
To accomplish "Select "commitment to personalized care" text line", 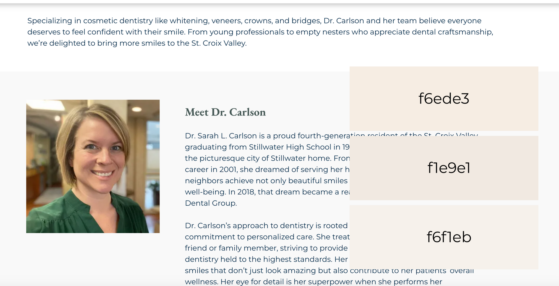I will tap(267, 237).
